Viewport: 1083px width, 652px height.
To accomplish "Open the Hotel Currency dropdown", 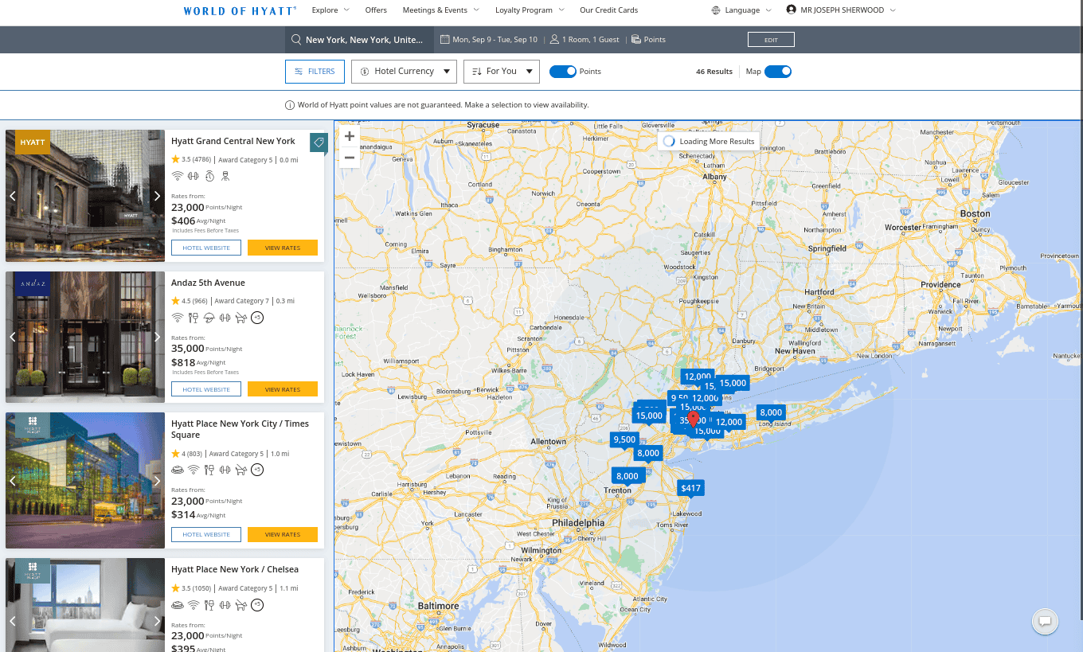I will [404, 72].
